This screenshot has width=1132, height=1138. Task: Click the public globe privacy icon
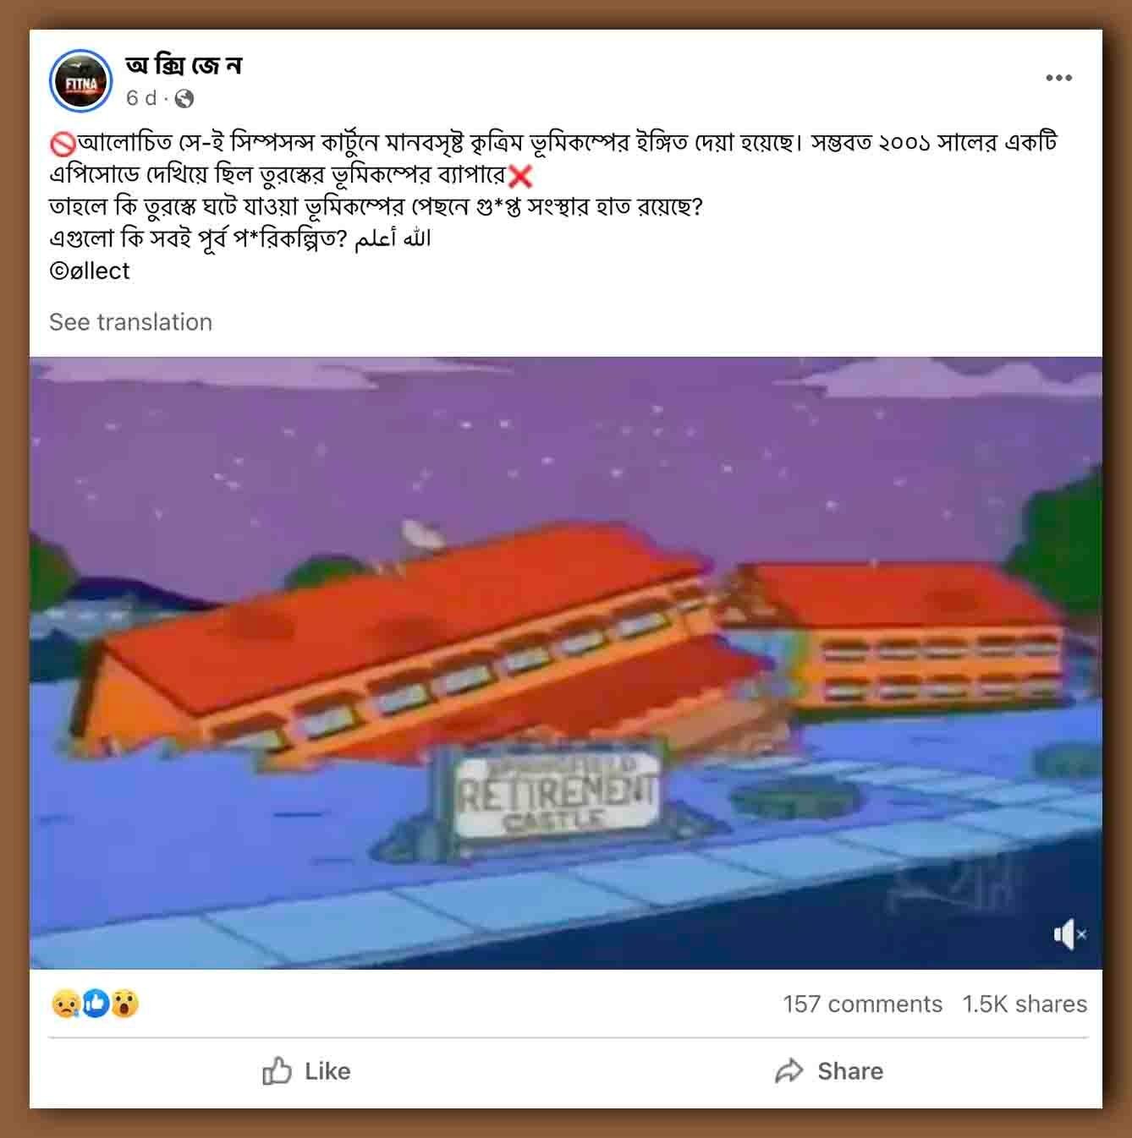pos(184,99)
